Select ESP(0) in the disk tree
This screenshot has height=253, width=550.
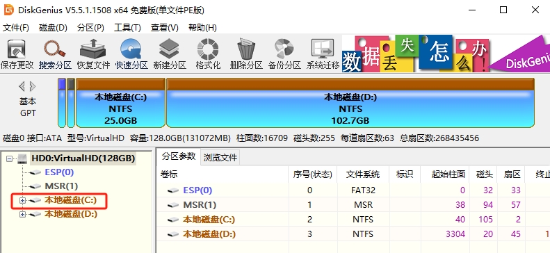(59, 172)
